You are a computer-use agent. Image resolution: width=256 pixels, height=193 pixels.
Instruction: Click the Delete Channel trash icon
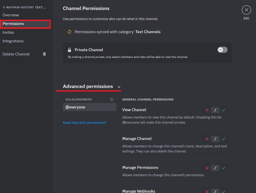[x=44, y=54]
